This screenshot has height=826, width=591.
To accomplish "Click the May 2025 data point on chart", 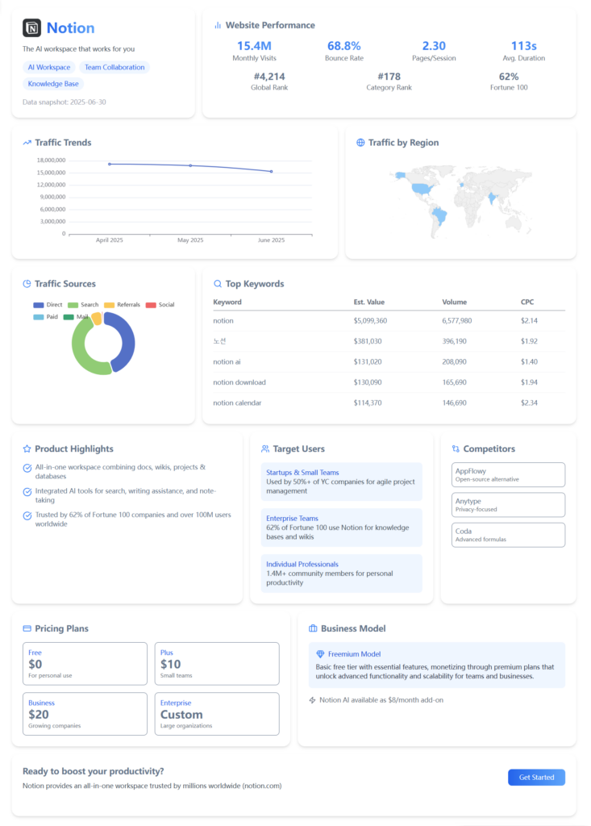I will click(190, 165).
